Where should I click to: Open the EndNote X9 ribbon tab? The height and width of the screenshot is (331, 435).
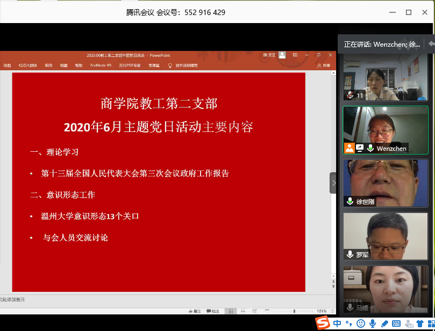click(x=101, y=65)
